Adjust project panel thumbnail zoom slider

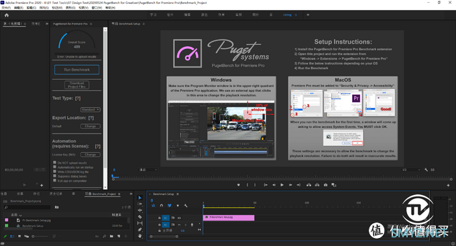(x=40, y=237)
